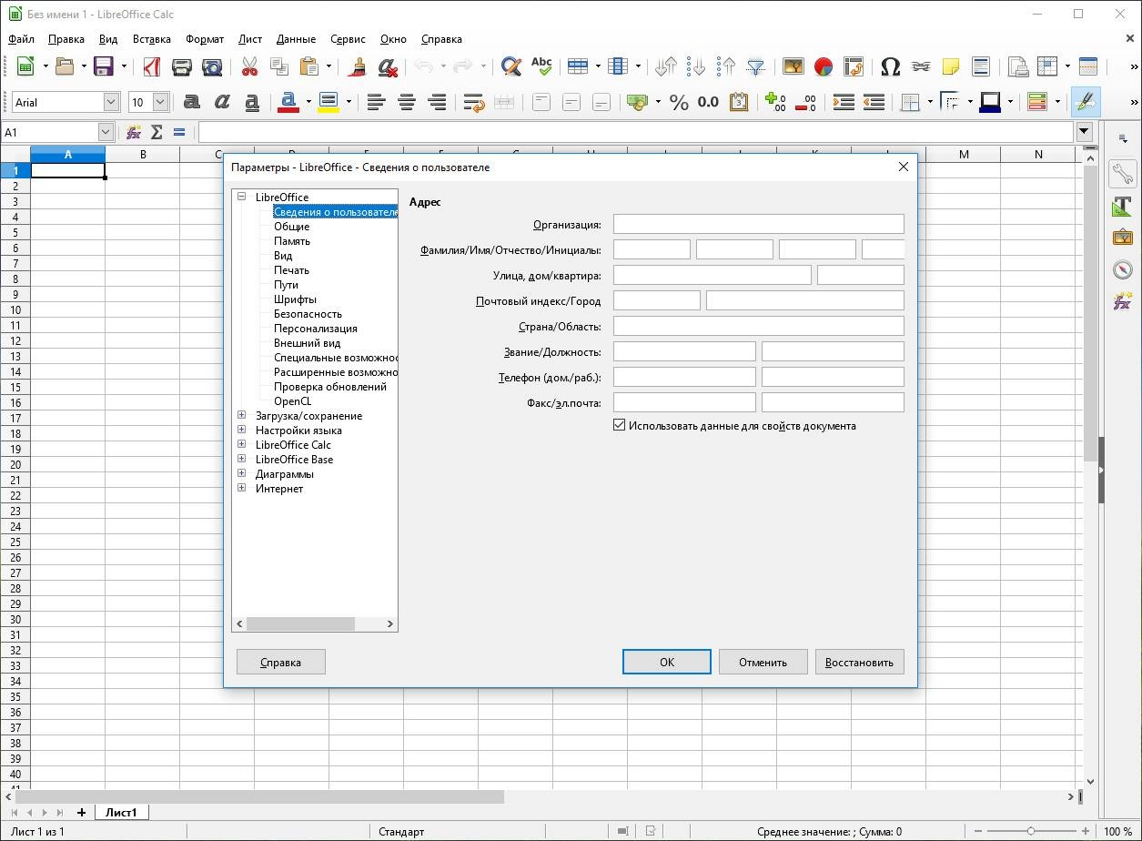Viewport: 1142px width, 841px height.
Task: Click the Paste clipboard icon
Action: pos(308,66)
